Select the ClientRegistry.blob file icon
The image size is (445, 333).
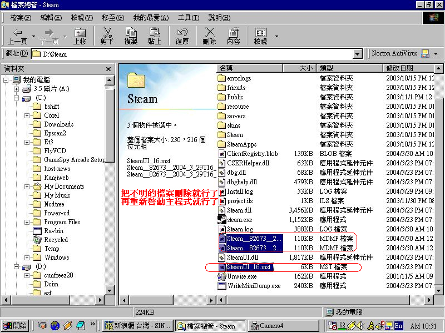pos(221,154)
